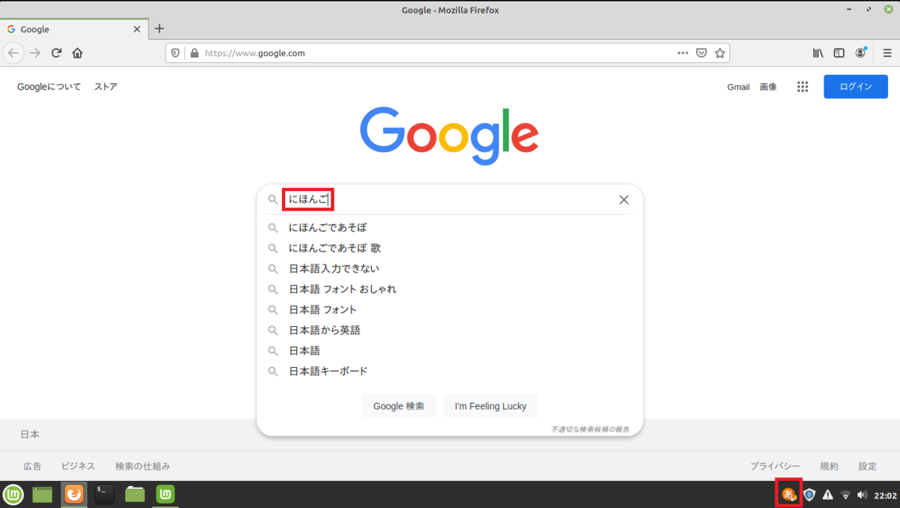Click the padlock site info icon
Viewport: 900px width, 508px height.
pyautogui.click(x=195, y=53)
